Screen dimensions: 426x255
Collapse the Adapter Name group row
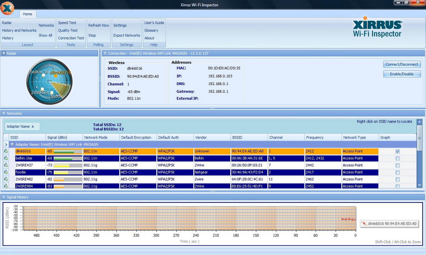12,144
